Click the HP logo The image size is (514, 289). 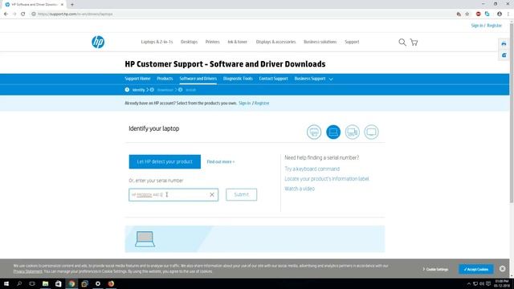[x=98, y=42]
